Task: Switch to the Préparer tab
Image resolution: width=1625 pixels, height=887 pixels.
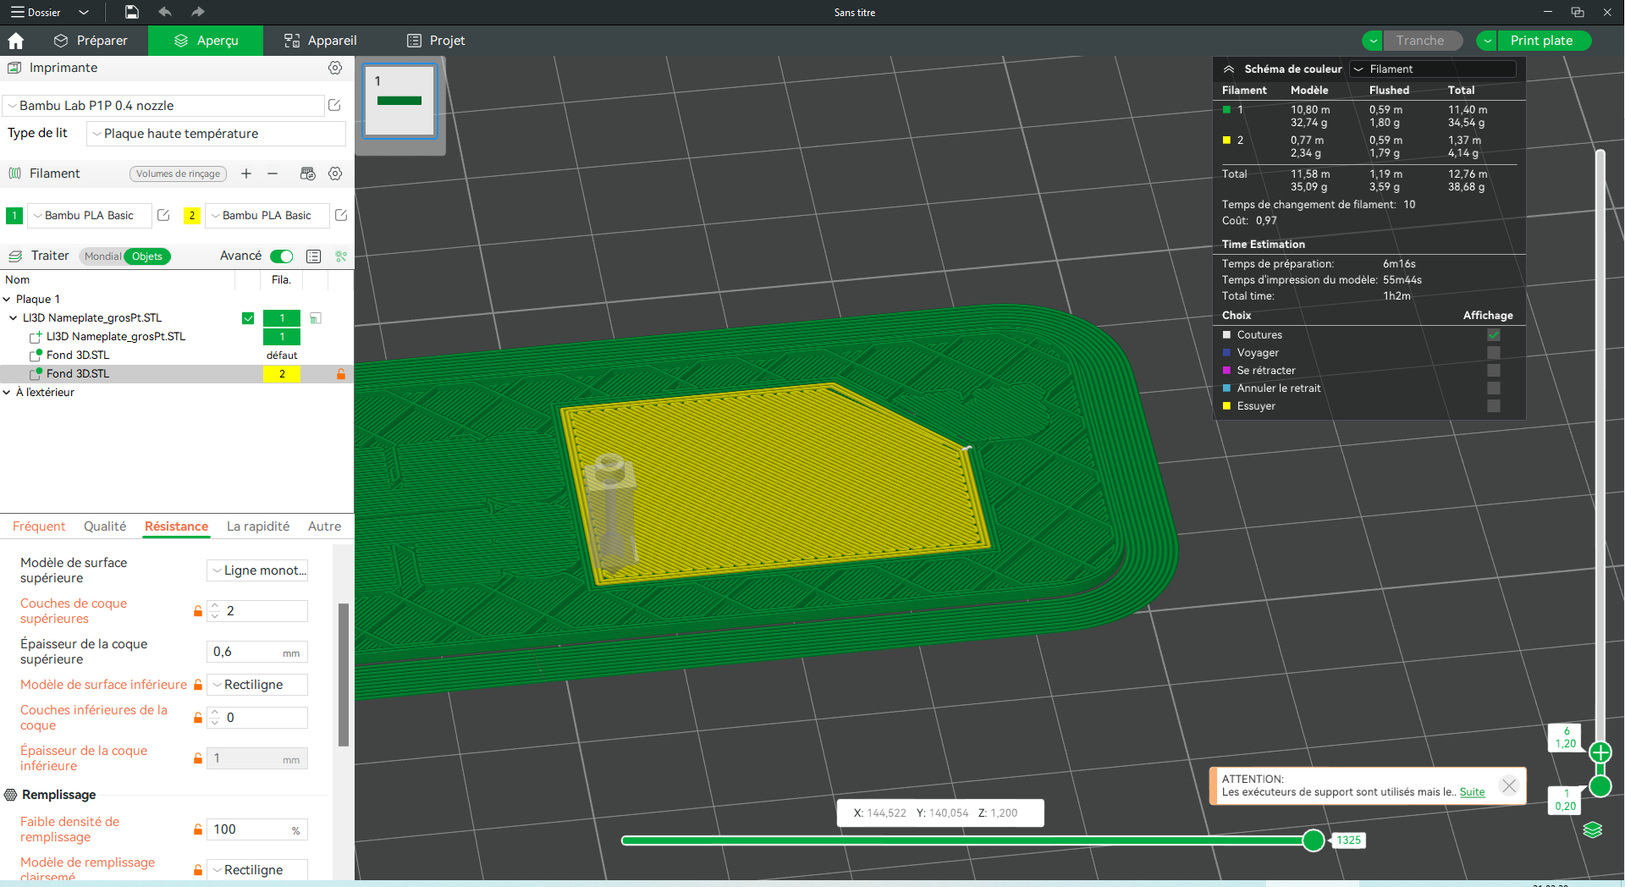Action: 91,41
